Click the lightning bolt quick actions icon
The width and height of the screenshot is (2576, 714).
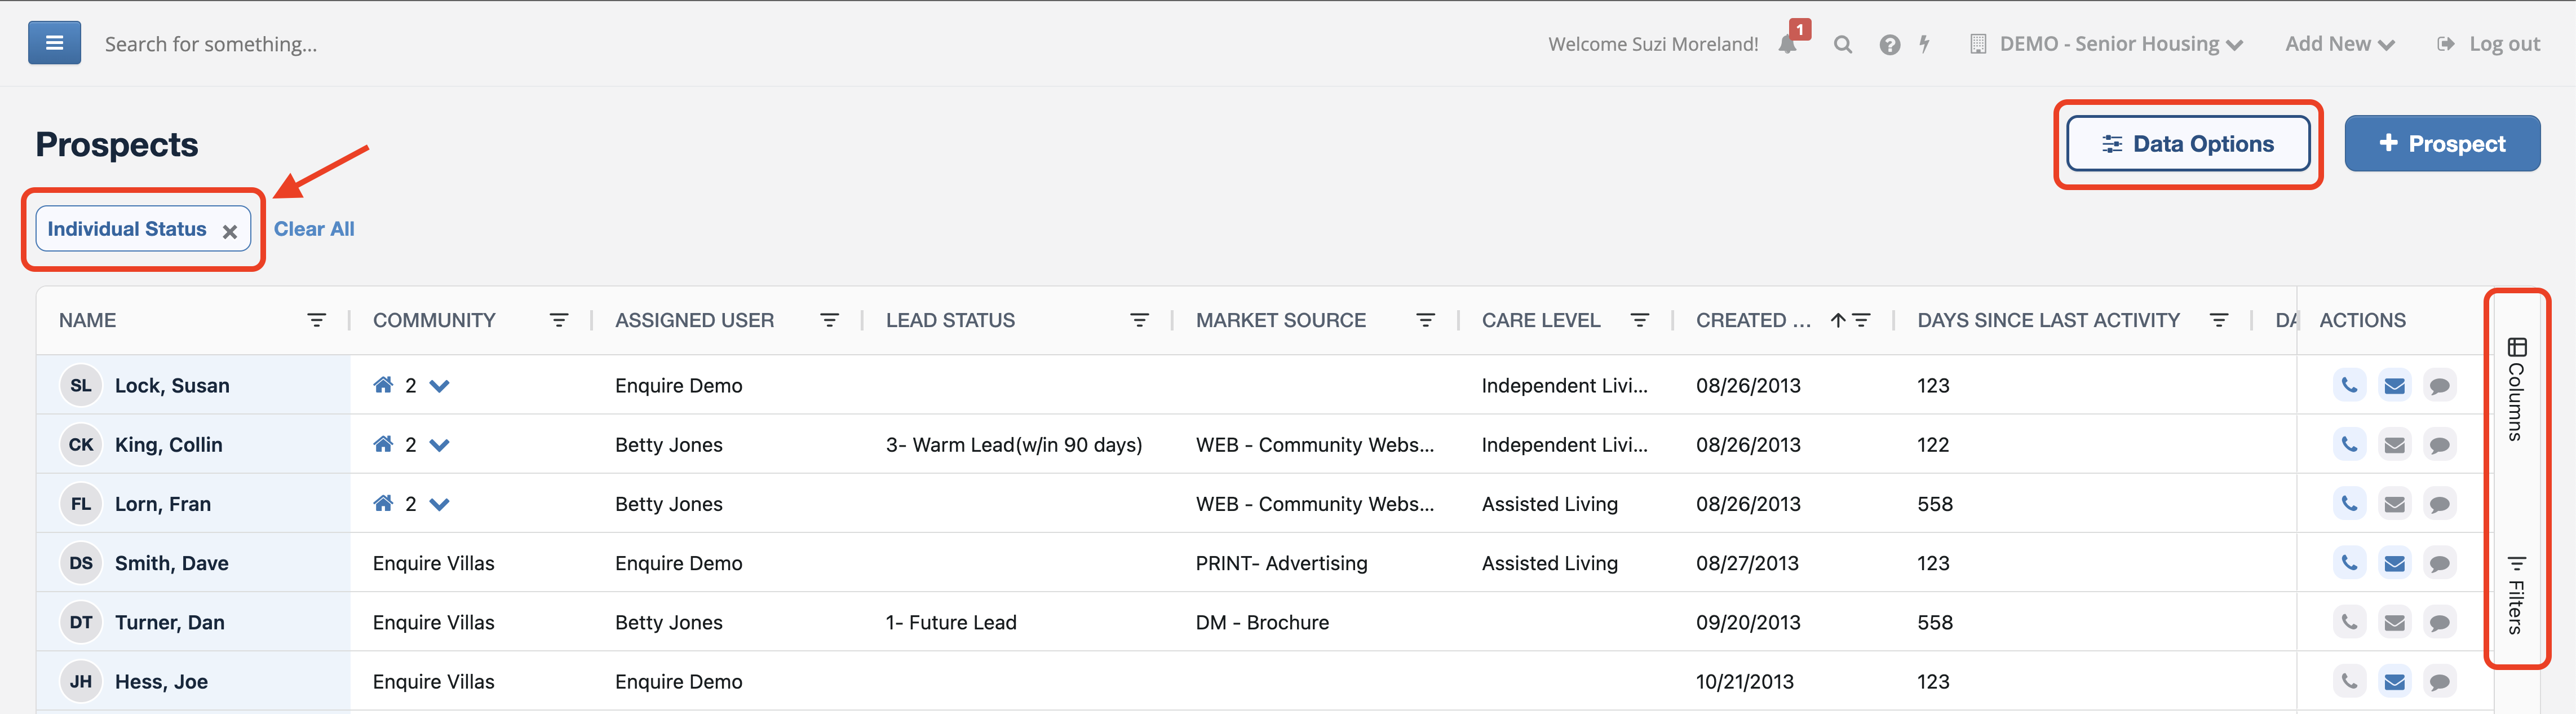tap(1924, 44)
